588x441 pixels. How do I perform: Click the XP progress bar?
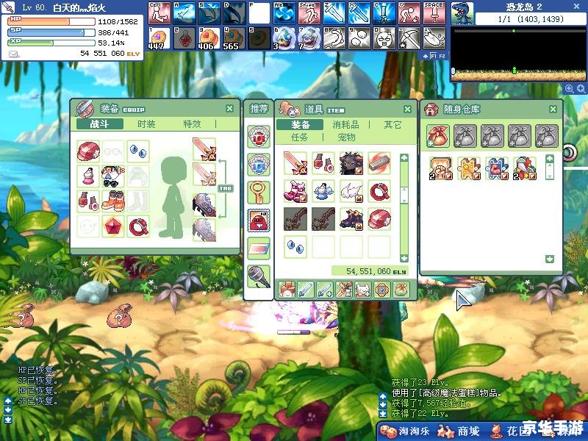51,43
